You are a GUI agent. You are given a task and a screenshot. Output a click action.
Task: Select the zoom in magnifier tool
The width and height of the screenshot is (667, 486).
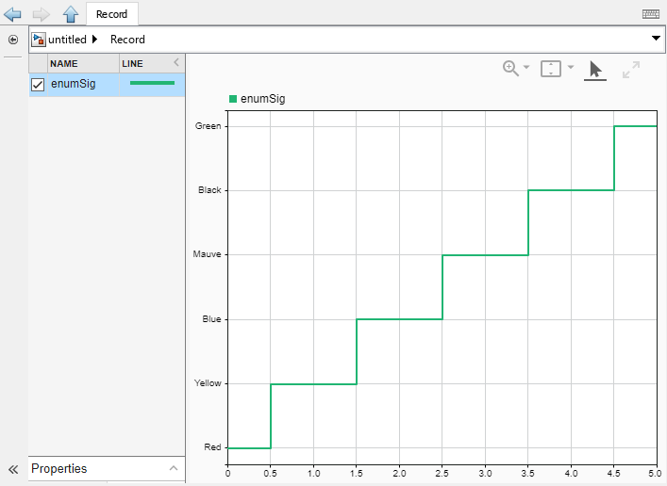tap(510, 69)
